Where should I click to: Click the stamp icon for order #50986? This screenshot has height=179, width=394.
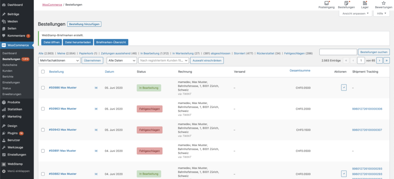pyautogui.click(x=96, y=88)
